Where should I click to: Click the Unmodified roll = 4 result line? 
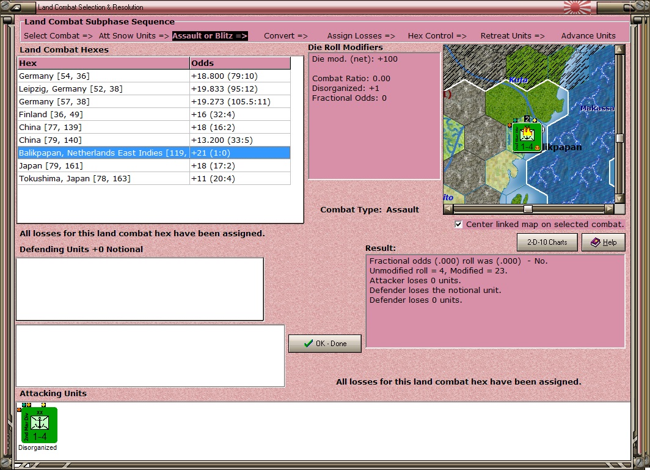pos(438,271)
